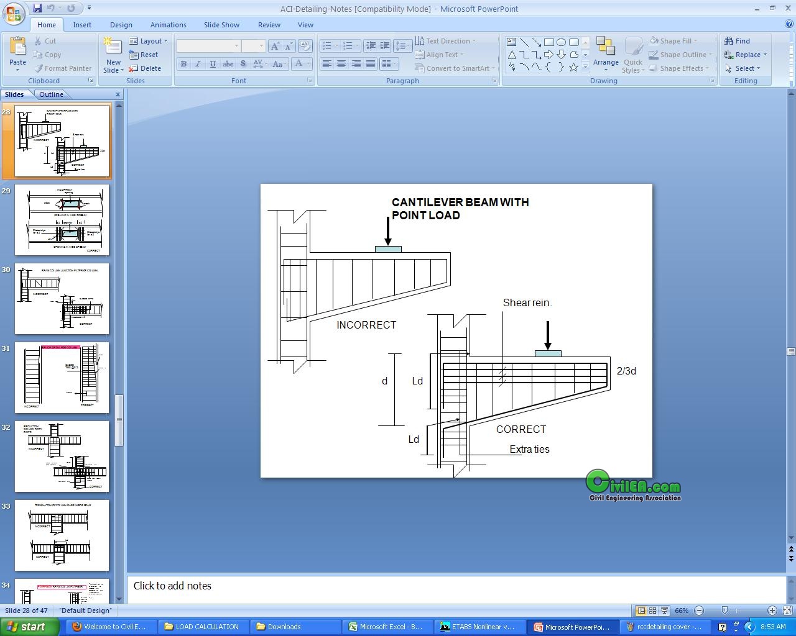
Task: Click Reset slide icon
Action: coord(134,55)
